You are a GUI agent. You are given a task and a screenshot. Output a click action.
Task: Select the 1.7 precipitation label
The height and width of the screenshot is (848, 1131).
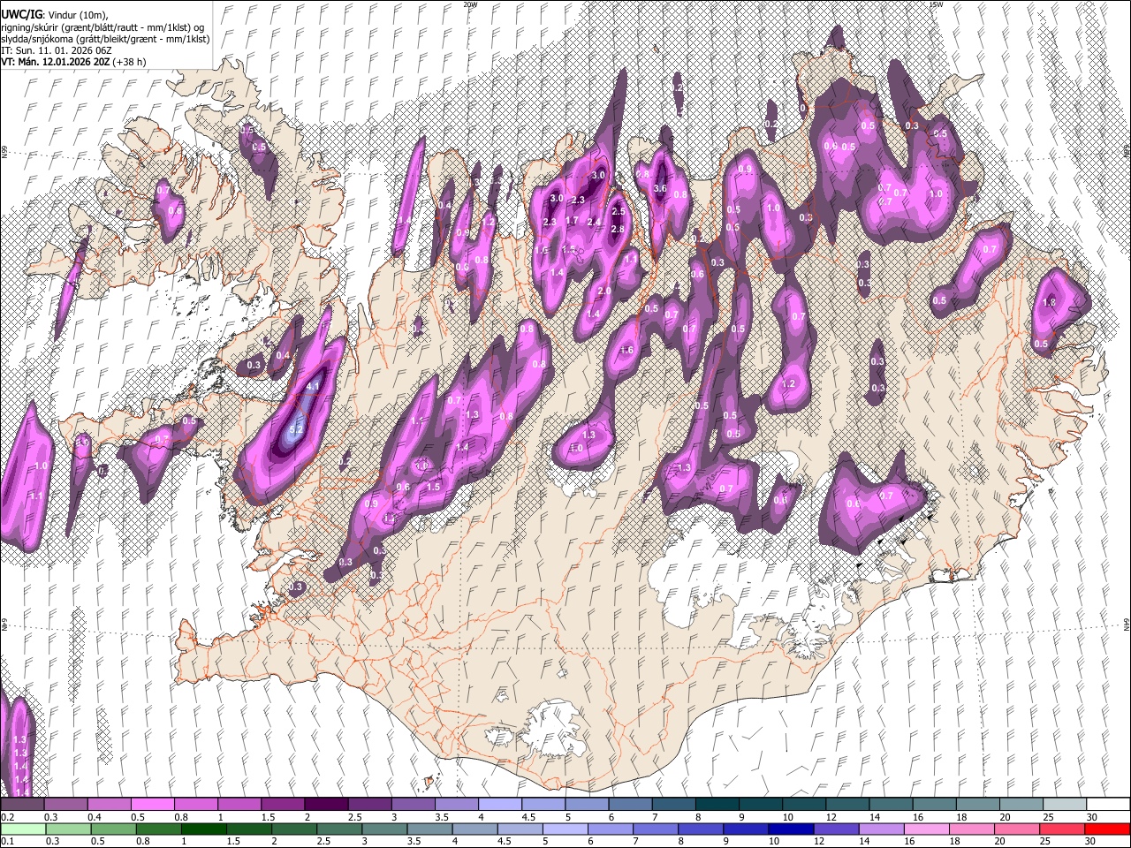pos(572,221)
